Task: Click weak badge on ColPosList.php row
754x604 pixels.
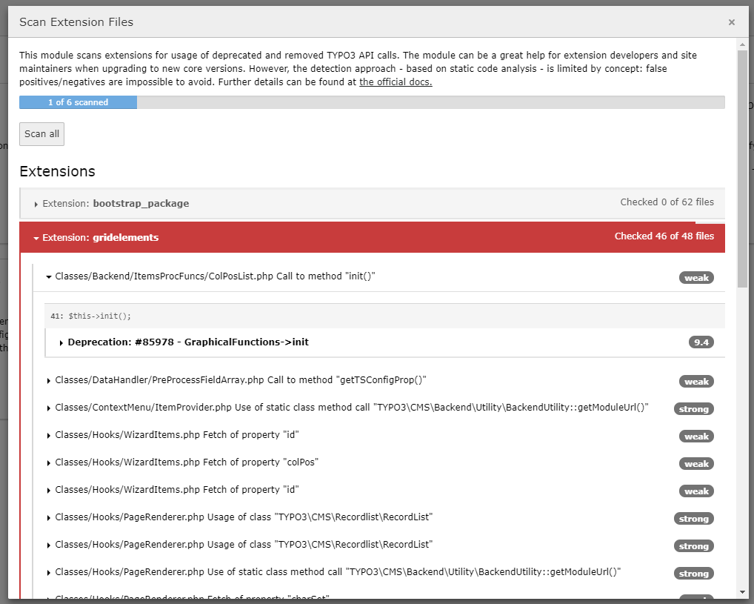Action: click(x=696, y=278)
